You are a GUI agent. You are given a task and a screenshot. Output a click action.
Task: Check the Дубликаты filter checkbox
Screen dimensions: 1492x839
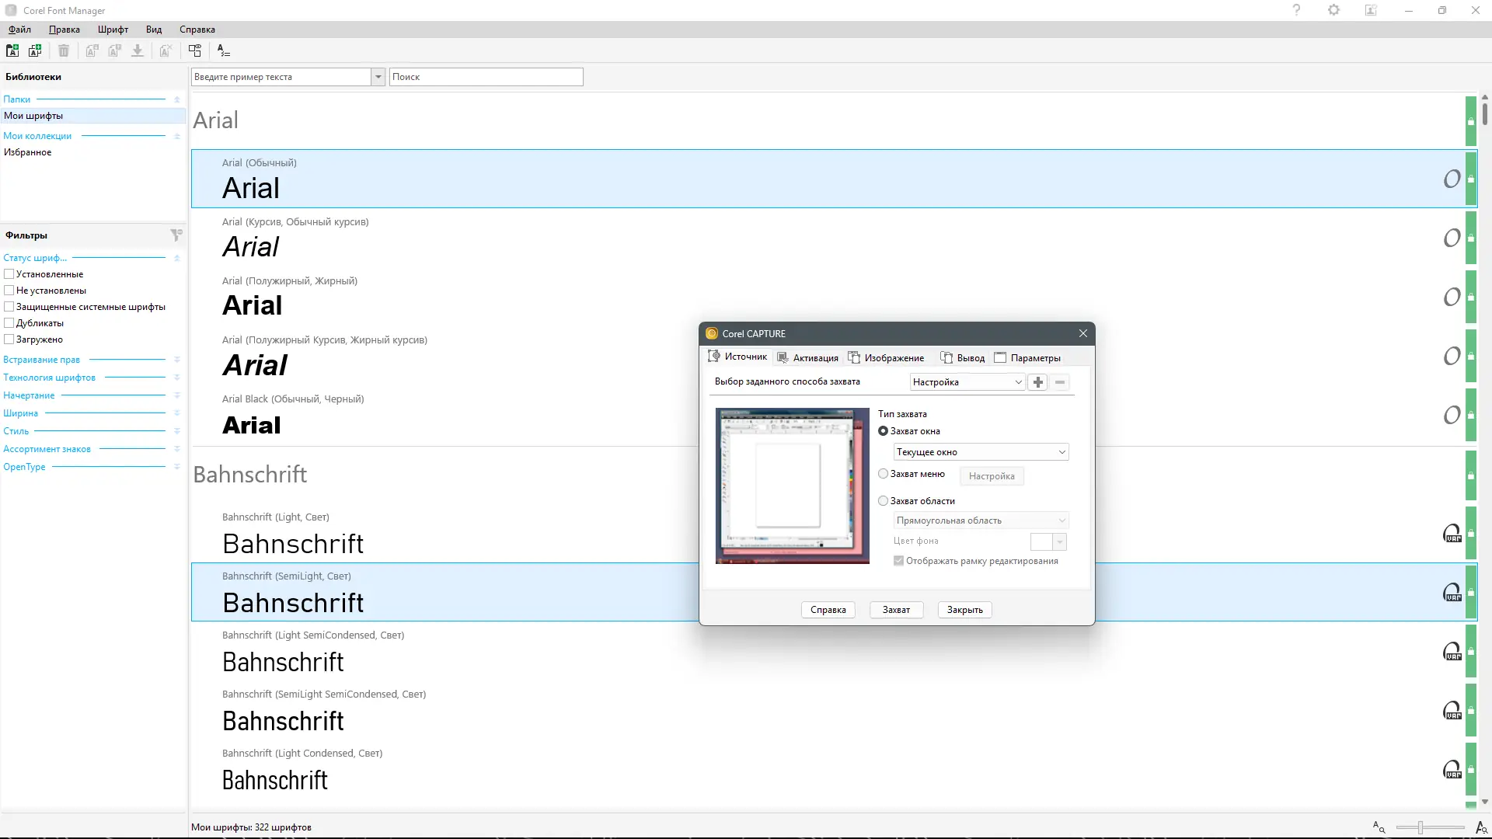[9, 323]
